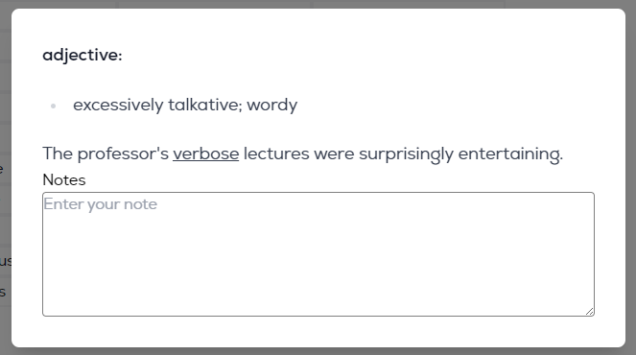Dismiss modal via dimmed backdrop above dialog
The height and width of the screenshot is (355, 636).
(x=318, y=4)
